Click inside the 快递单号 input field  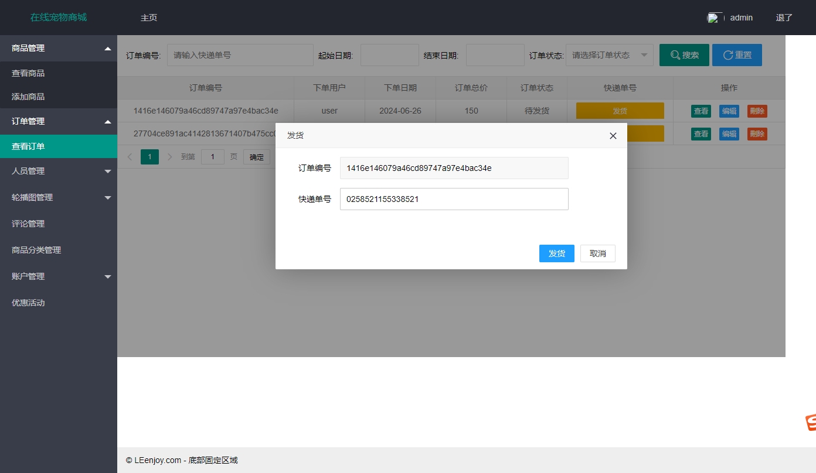[454, 199]
